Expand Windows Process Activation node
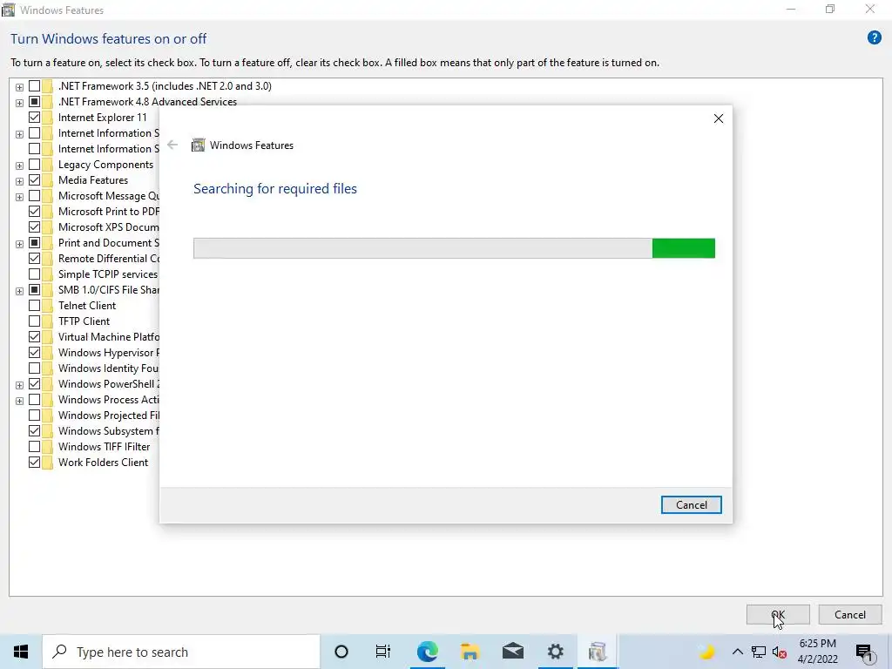Screen dimensions: 892x669 (x=19, y=401)
